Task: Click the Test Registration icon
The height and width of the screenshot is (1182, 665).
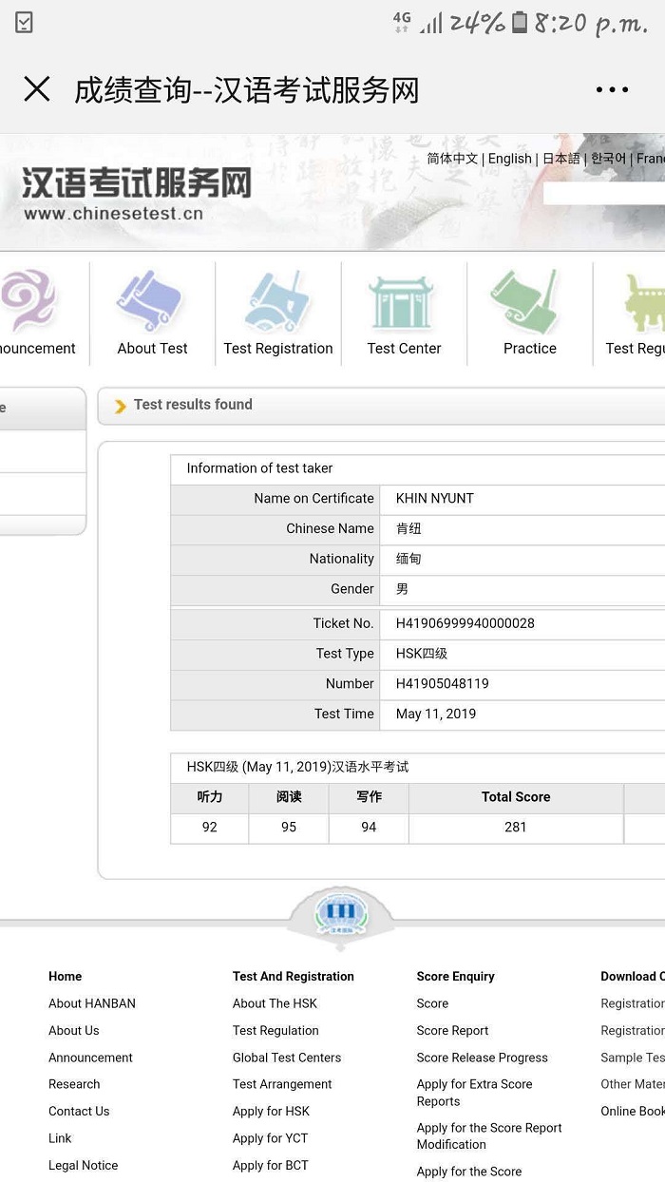Action: pos(278,301)
